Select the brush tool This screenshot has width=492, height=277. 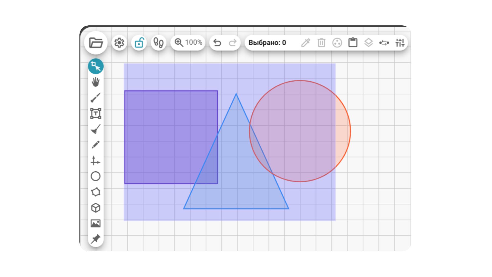[x=96, y=98]
